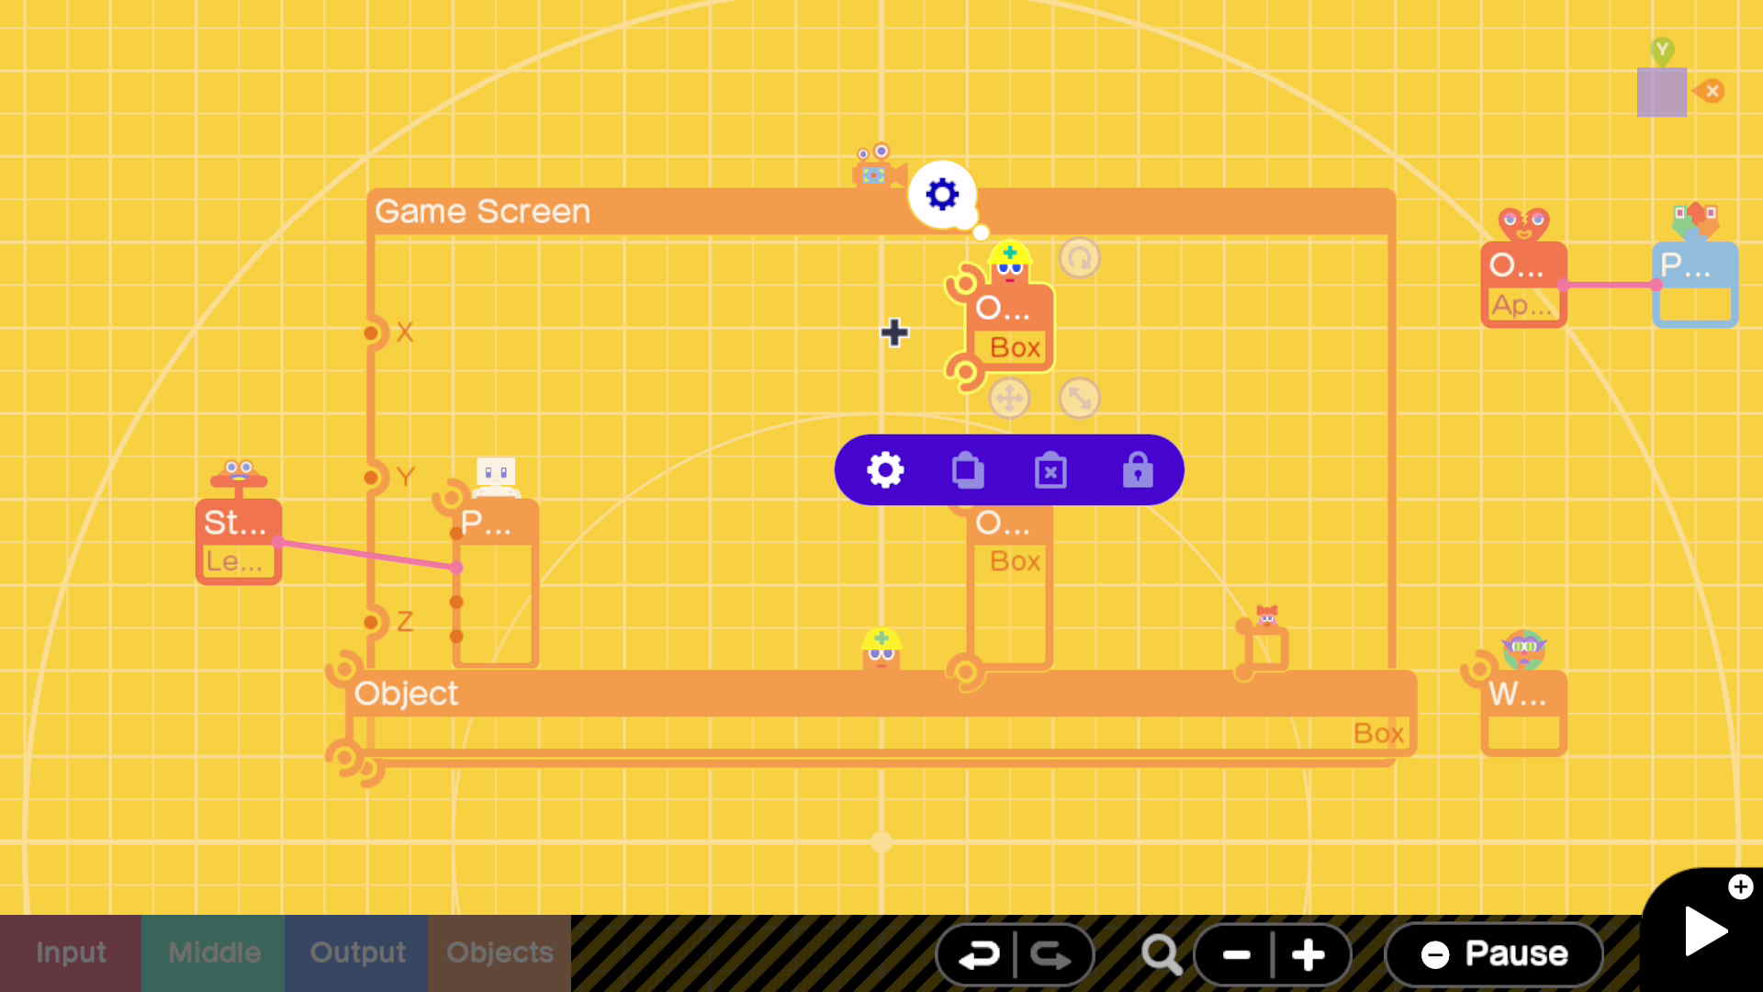Click the magnifying glass zoom icon
1763x992 pixels.
pos(1161,955)
